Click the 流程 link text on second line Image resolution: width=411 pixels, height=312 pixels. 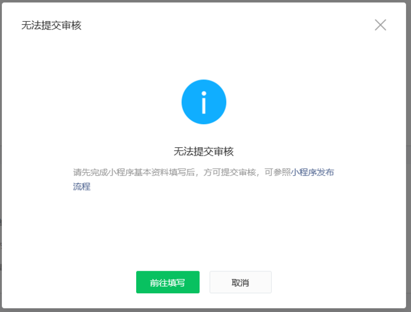(x=82, y=187)
